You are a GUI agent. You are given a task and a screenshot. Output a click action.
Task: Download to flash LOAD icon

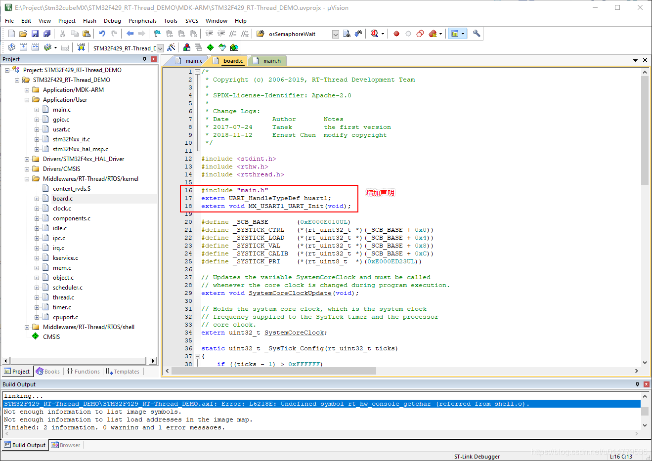(x=81, y=47)
